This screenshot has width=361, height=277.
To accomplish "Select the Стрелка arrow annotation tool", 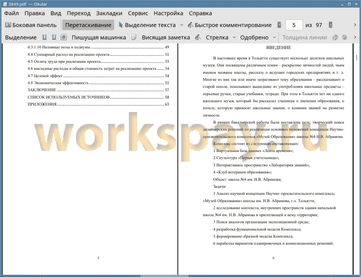I will click(217, 37).
